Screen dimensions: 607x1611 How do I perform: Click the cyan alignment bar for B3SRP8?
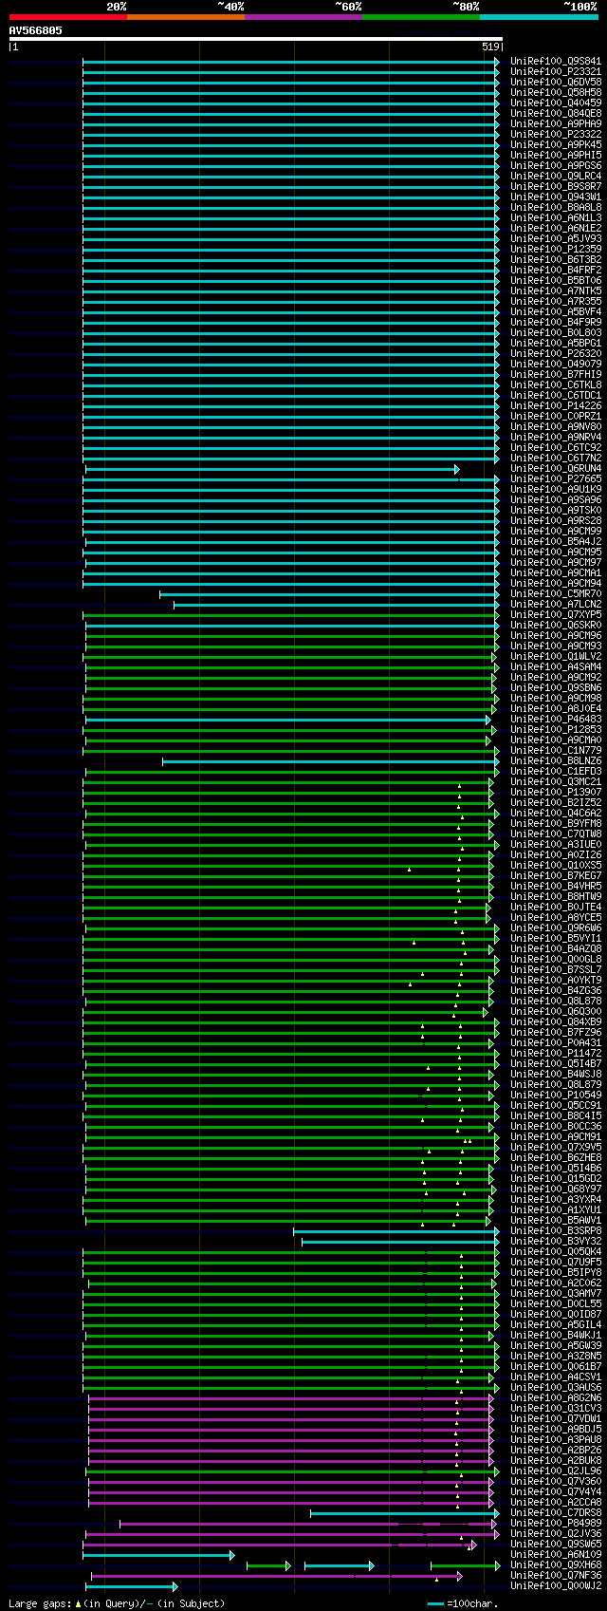pos(396,1231)
